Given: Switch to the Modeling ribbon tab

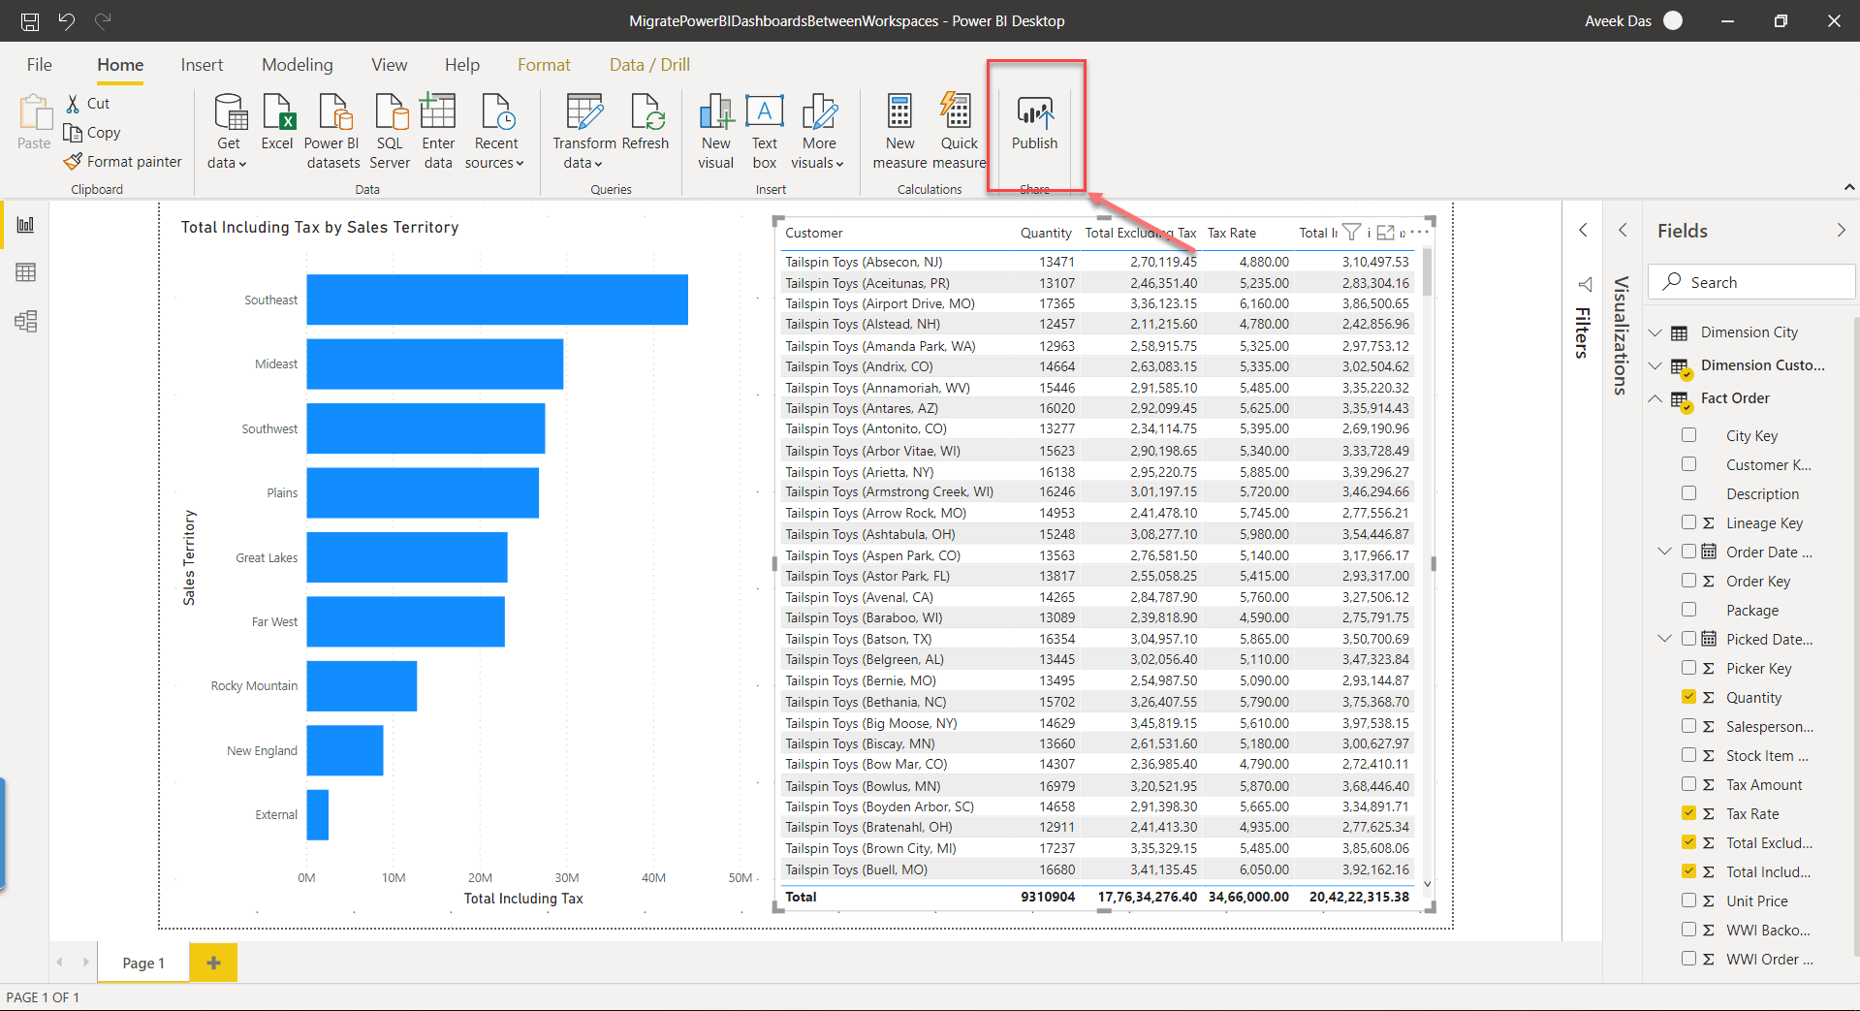Looking at the screenshot, I should tap(297, 64).
